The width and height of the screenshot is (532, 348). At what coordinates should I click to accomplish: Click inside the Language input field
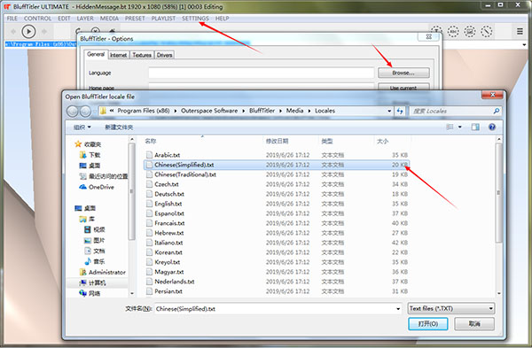point(262,73)
